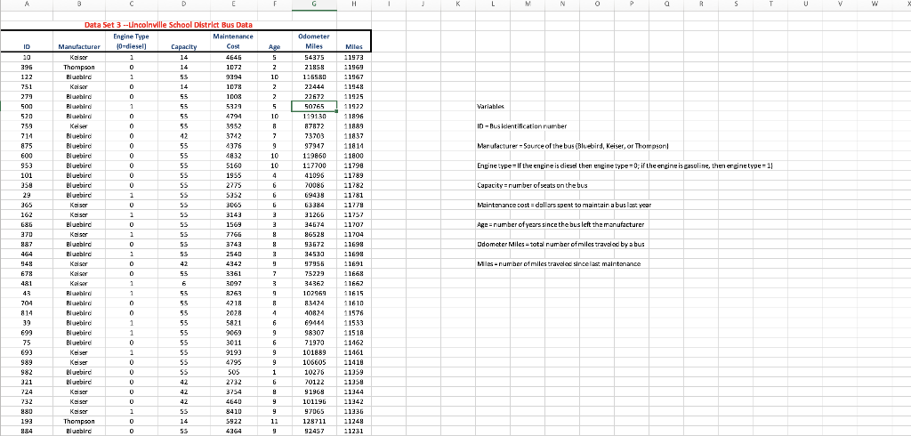911x436 pixels.
Task: Select ID cell 759
Action: tap(27, 126)
